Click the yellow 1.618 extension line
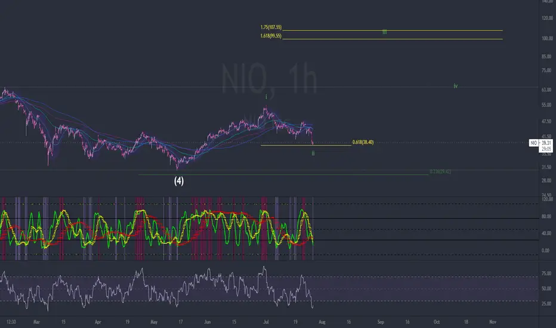The height and width of the screenshot is (328, 556). (x=393, y=39)
